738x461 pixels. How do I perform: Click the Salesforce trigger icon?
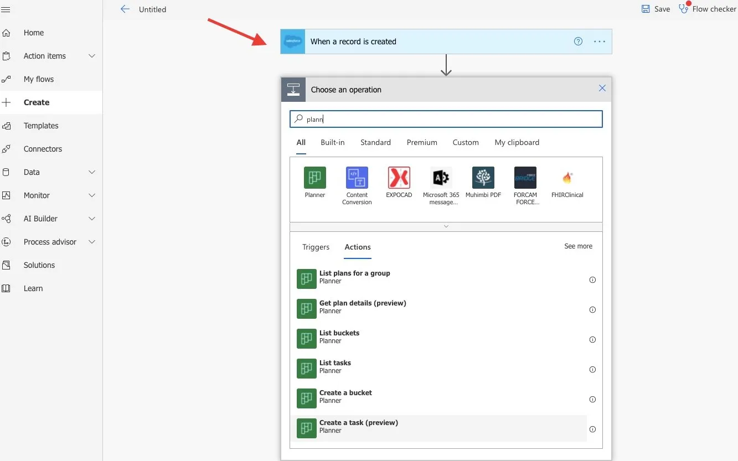[293, 42]
